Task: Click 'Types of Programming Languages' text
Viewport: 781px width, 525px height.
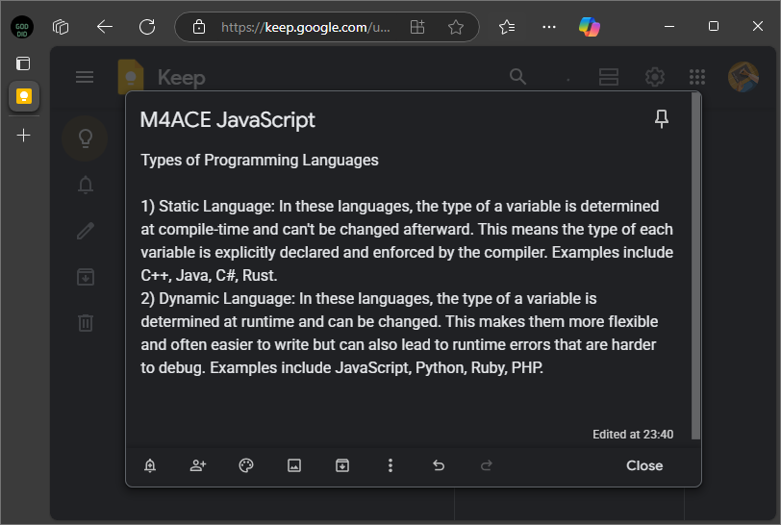Action: click(x=260, y=160)
